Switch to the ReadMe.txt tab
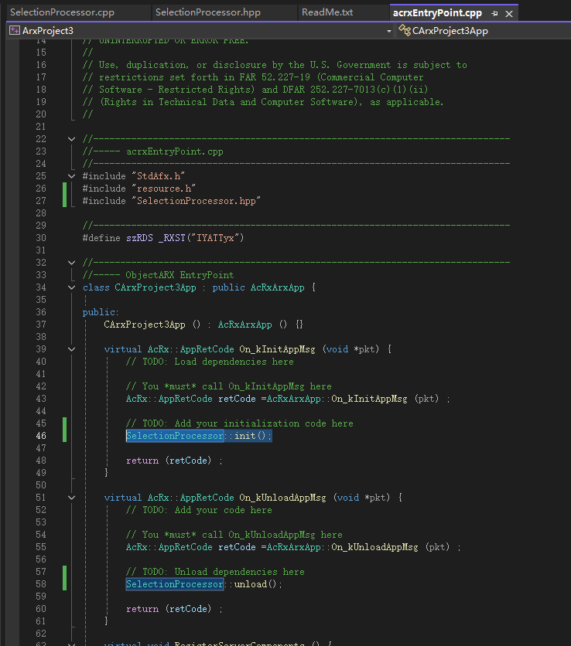Image resolution: width=571 pixels, height=646 pixels. pos(327,12)
